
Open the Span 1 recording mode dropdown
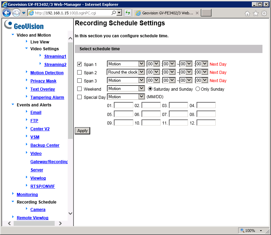click(126, 64)
